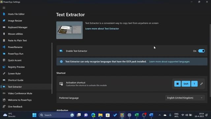Click the Enable Text Extractor module icon
211x119 pixels.
click(61, 51)
